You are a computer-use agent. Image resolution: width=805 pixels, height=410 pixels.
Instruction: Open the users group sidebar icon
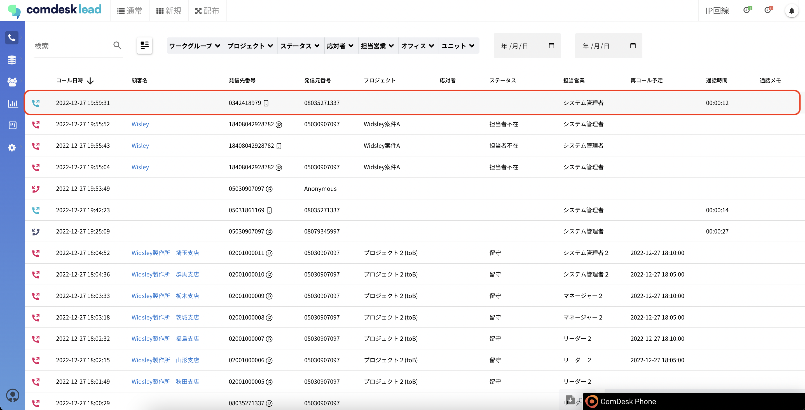[x=12, y=82]
